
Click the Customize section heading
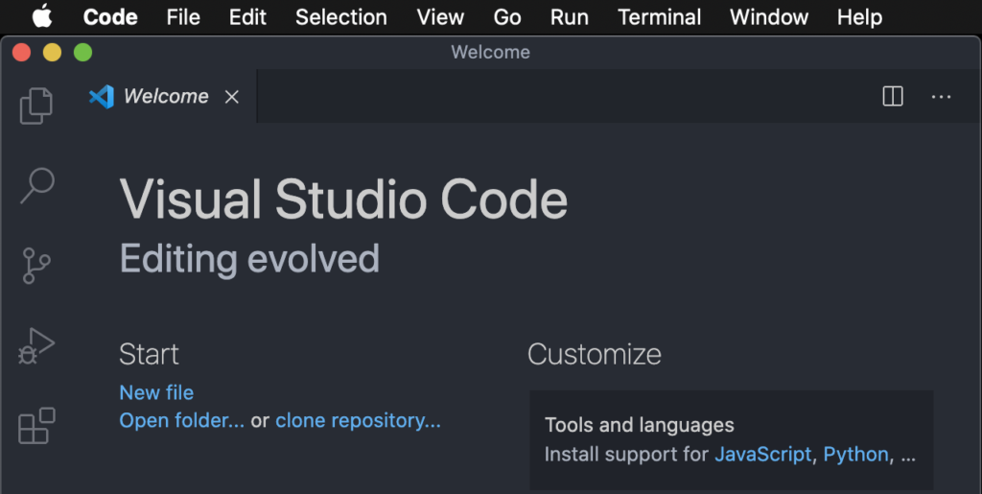[x=595, y=354]
